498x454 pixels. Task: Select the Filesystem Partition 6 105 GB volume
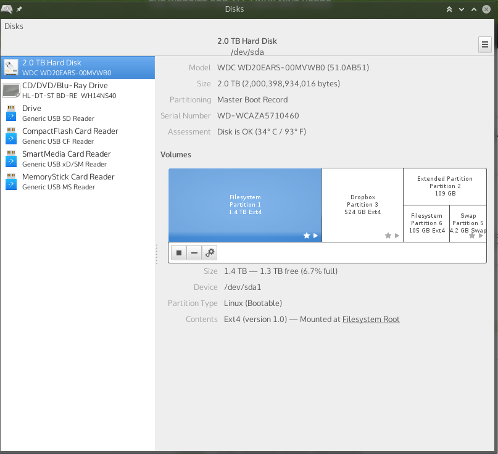426,223
